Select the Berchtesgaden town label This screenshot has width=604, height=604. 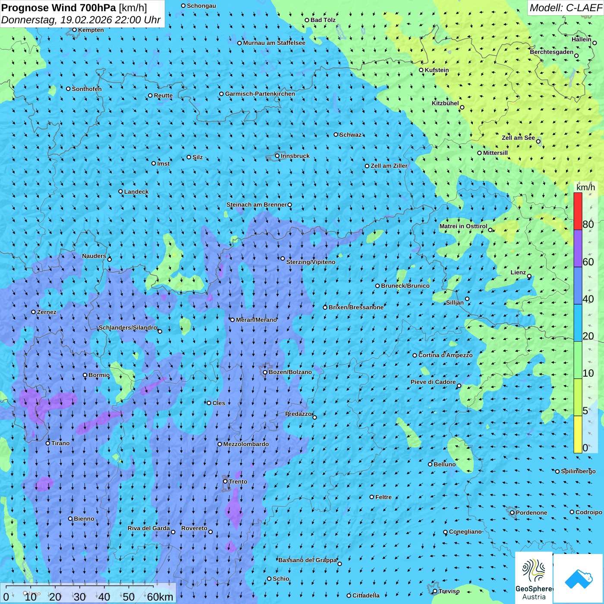pos(552,52)
